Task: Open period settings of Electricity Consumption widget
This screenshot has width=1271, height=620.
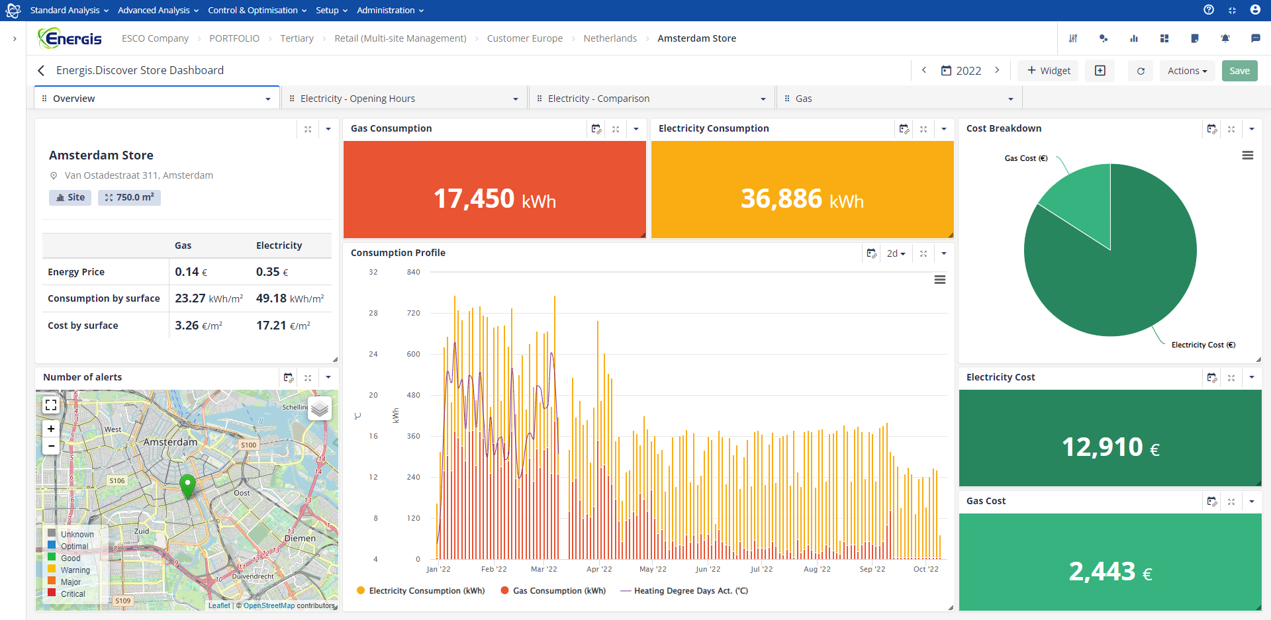Action: (x=904, y=129)
